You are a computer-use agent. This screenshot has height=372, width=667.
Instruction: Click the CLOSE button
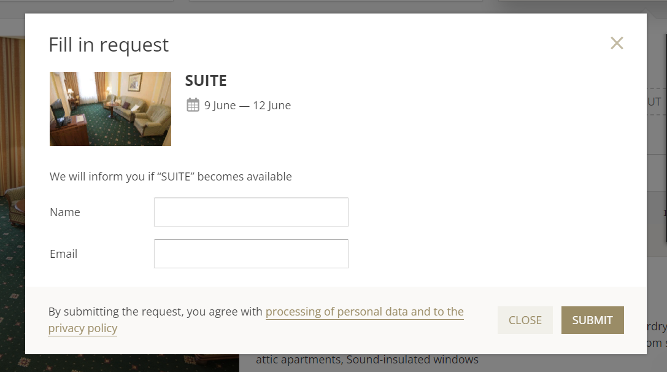click(525, 320)
